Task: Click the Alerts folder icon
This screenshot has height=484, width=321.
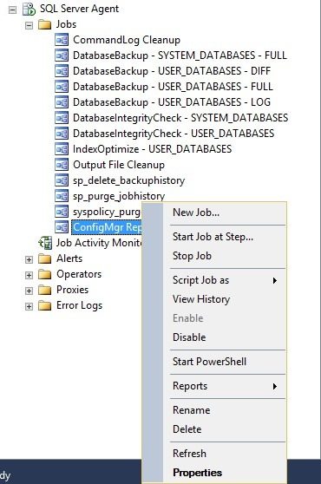Action: tap(45, 258)
